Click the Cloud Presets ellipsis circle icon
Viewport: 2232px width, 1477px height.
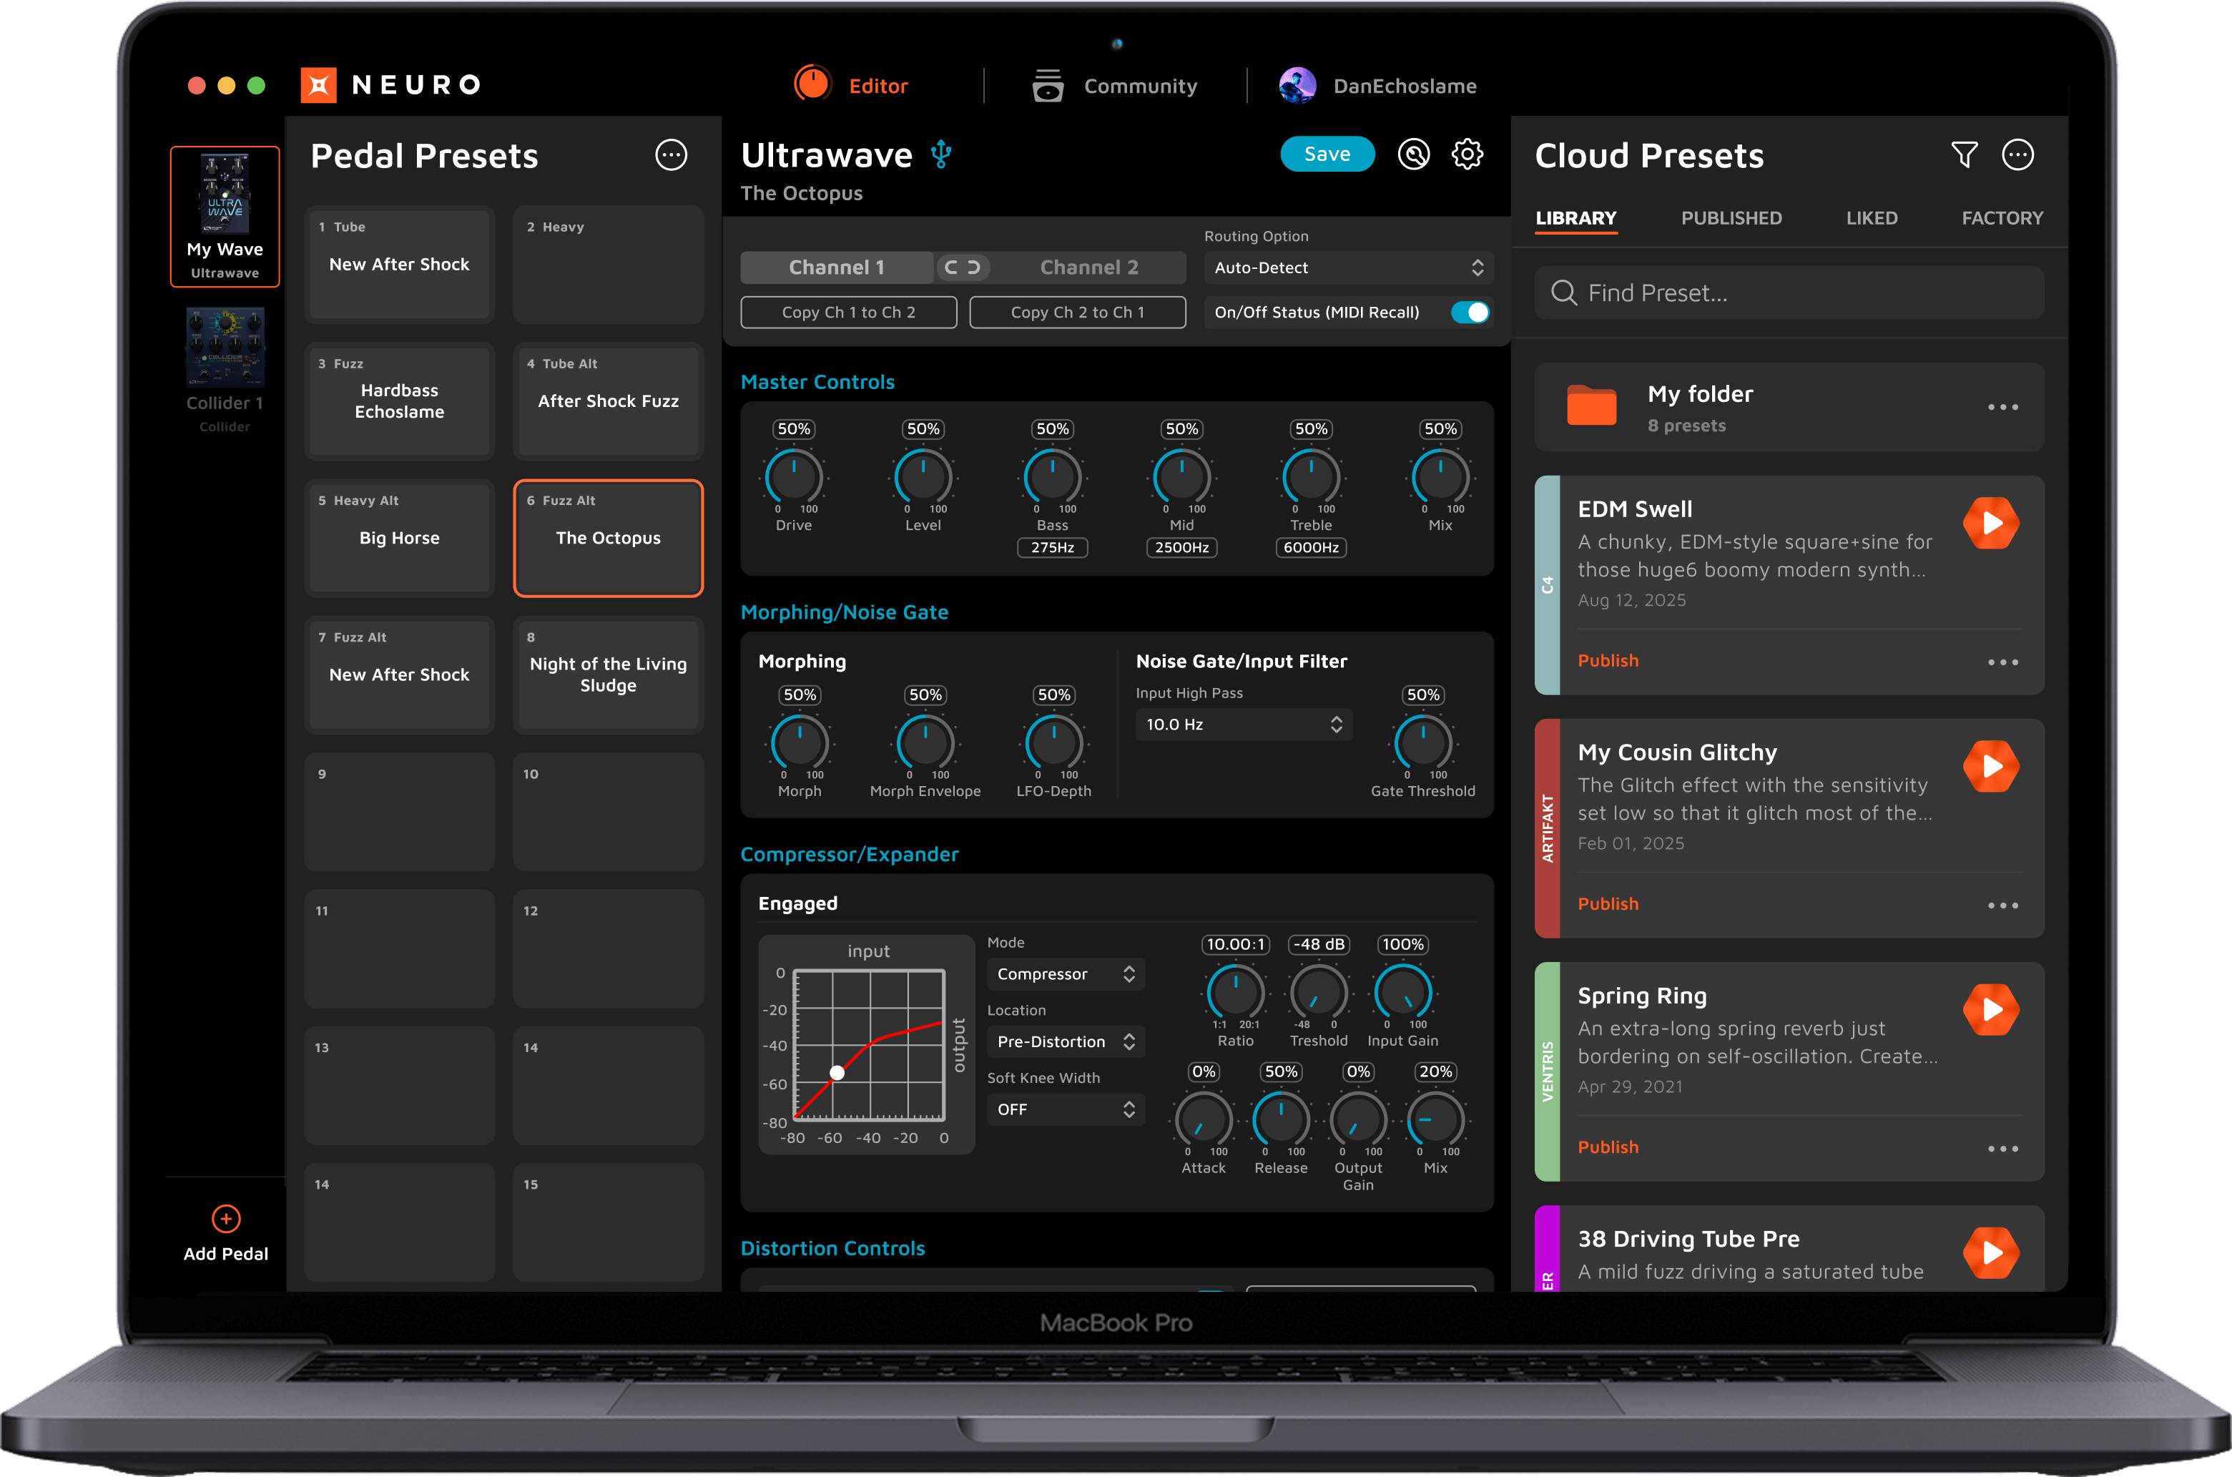click(x=2017, y=154)
